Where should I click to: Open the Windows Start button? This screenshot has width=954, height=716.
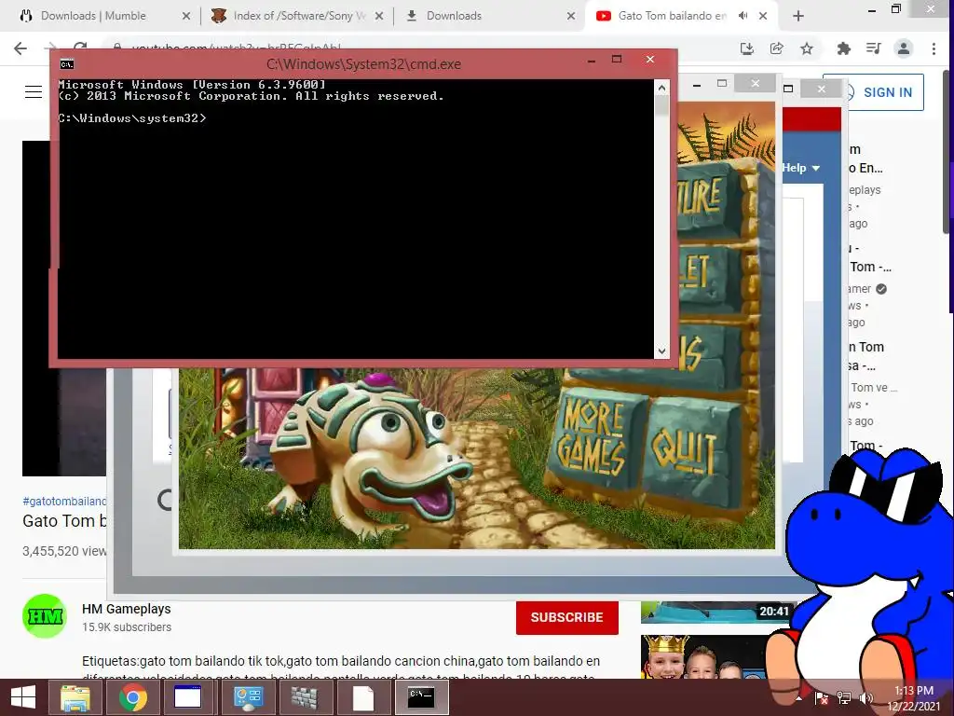point(23,697)
